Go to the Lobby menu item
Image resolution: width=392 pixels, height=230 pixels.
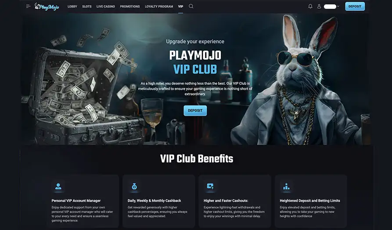point(72,7)
